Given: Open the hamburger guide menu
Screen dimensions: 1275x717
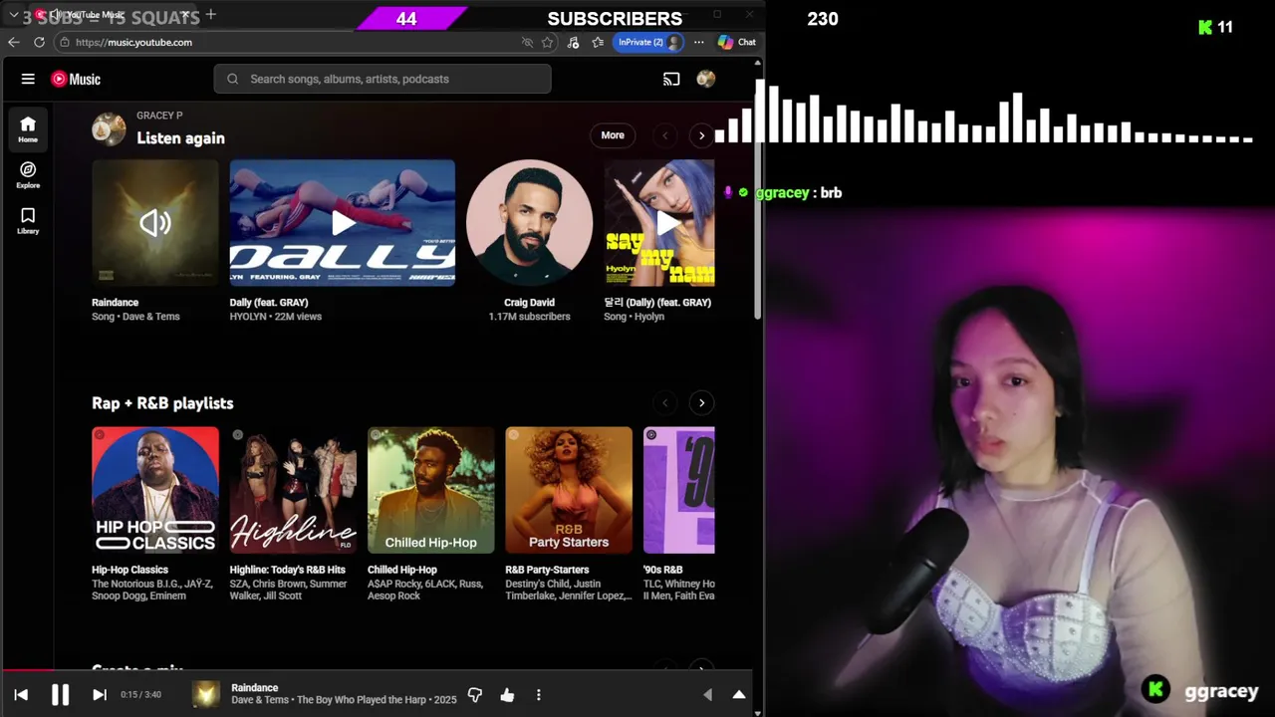Looking at the screenshot, I should (x=28, y=79).
